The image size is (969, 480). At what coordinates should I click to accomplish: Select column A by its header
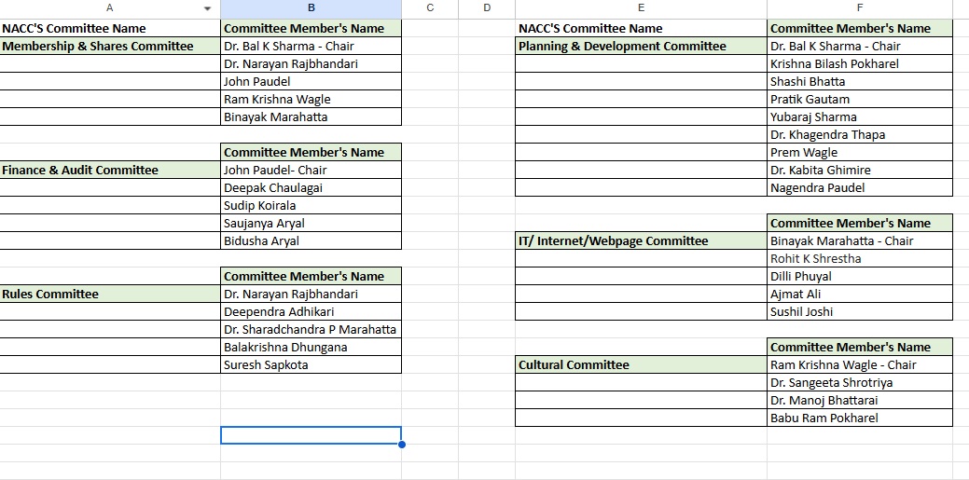click(x=110, y=8)
